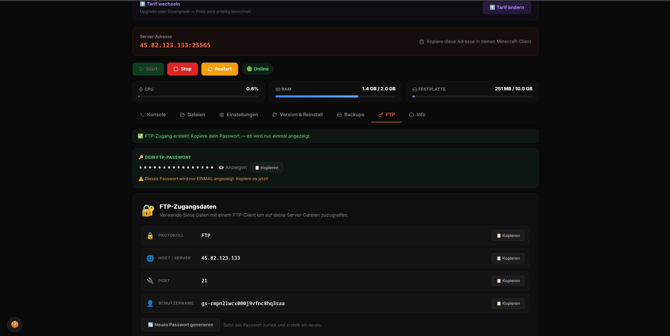Click the Online status badge
Viewport: 670px width, 336px height.
258,69
